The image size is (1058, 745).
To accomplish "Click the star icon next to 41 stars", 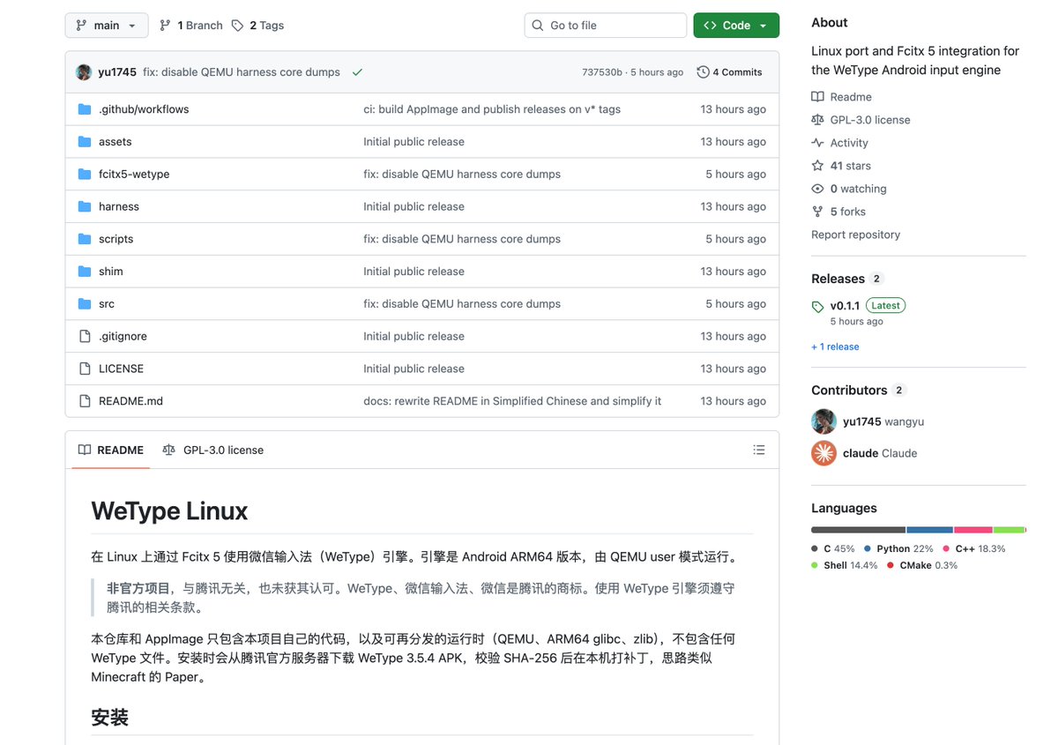I will [x=817, y=166].
